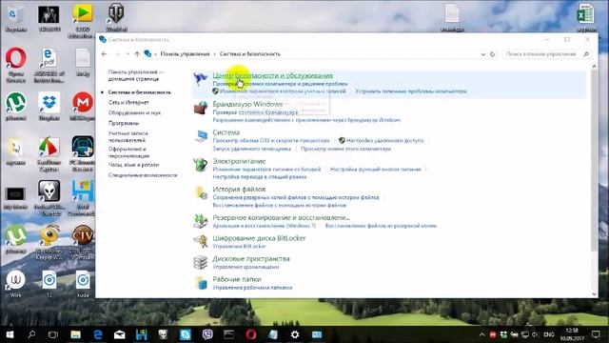The image size is (609, 343).
Task: Open the Система heading link
Action: 226,132
